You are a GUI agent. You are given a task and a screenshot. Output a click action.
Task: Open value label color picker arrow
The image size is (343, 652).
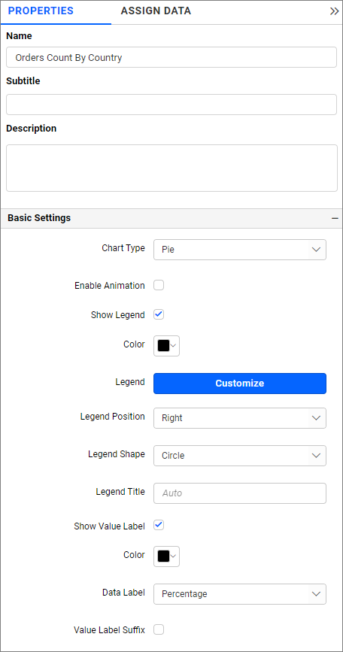175,556
